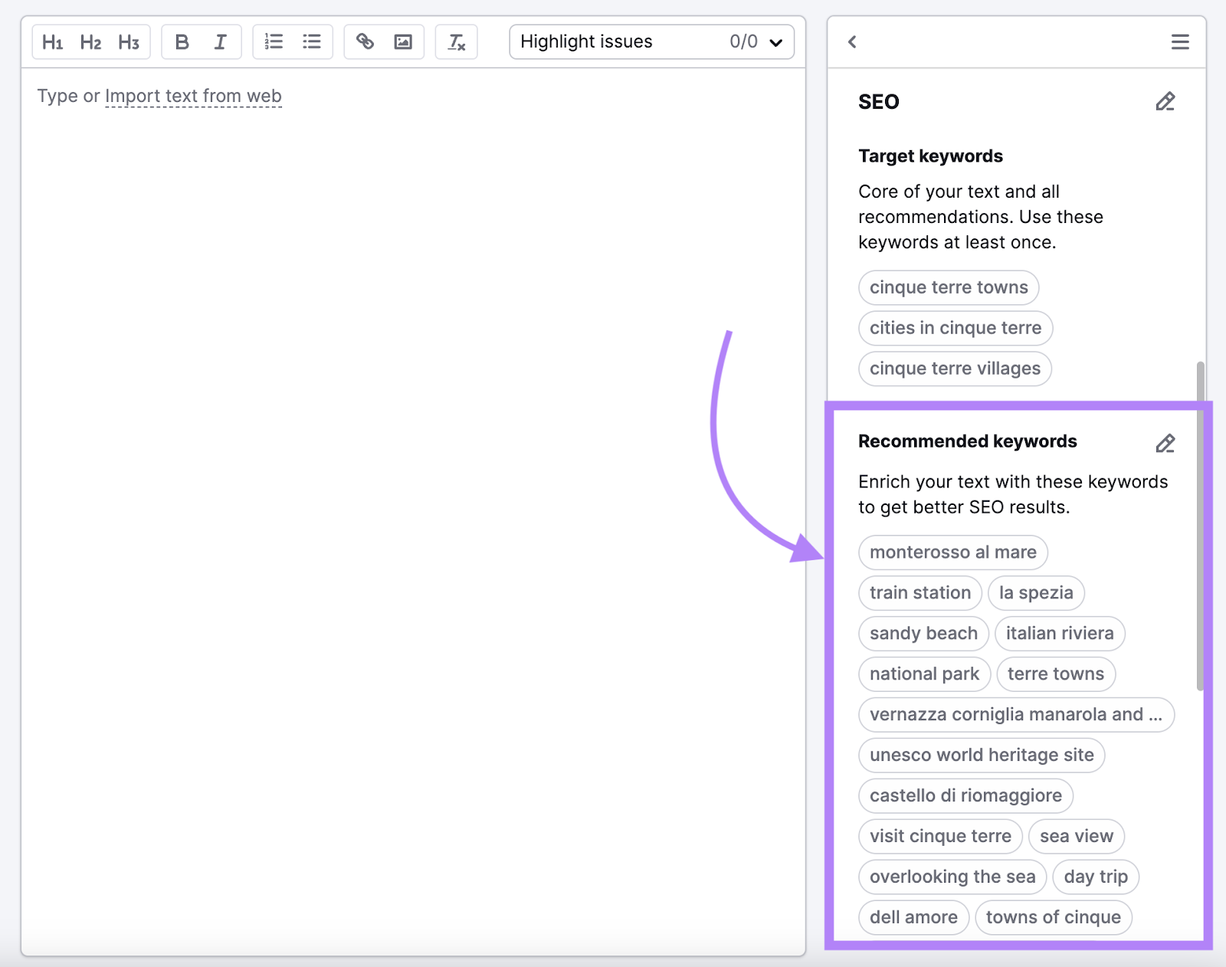The height and width of the screenshot is (967, 1226).
Task: Open the sidebar hamburger menu
Action: 1180,42
